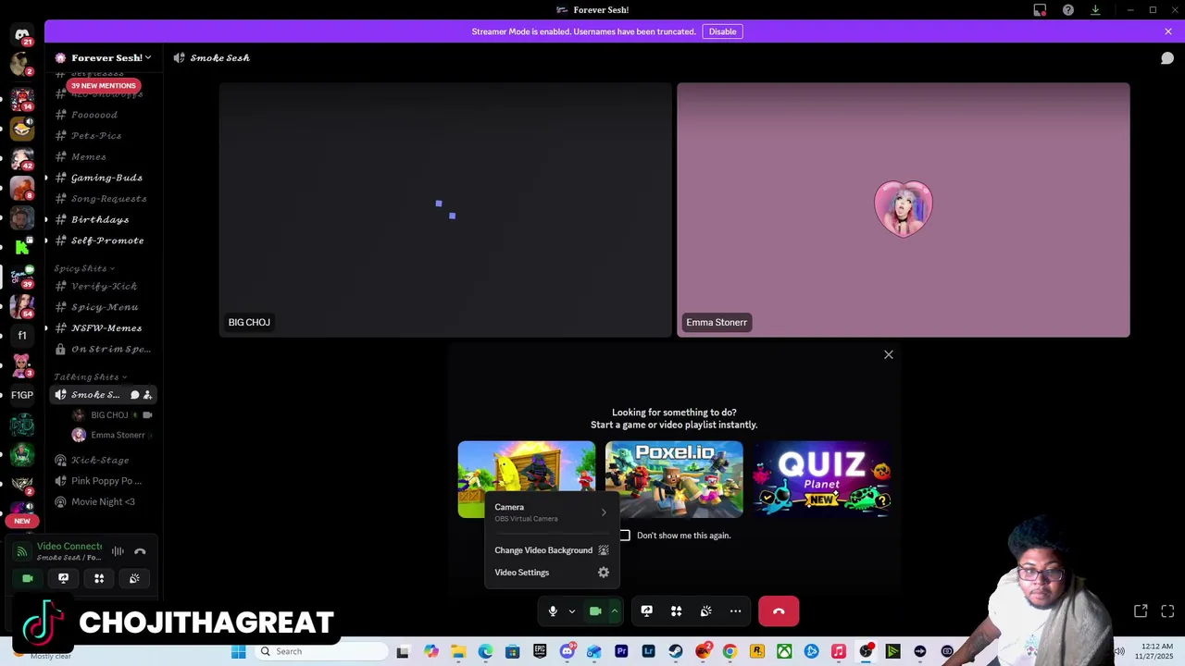The width and height of the screenshot is (1185, 666).
Task: Disable Streamer Mode
Action: click(722, 31)
